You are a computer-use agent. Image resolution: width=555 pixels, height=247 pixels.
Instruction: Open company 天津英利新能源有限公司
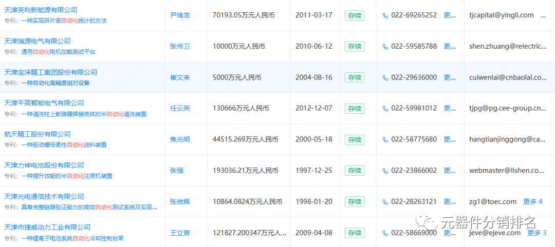41,10
